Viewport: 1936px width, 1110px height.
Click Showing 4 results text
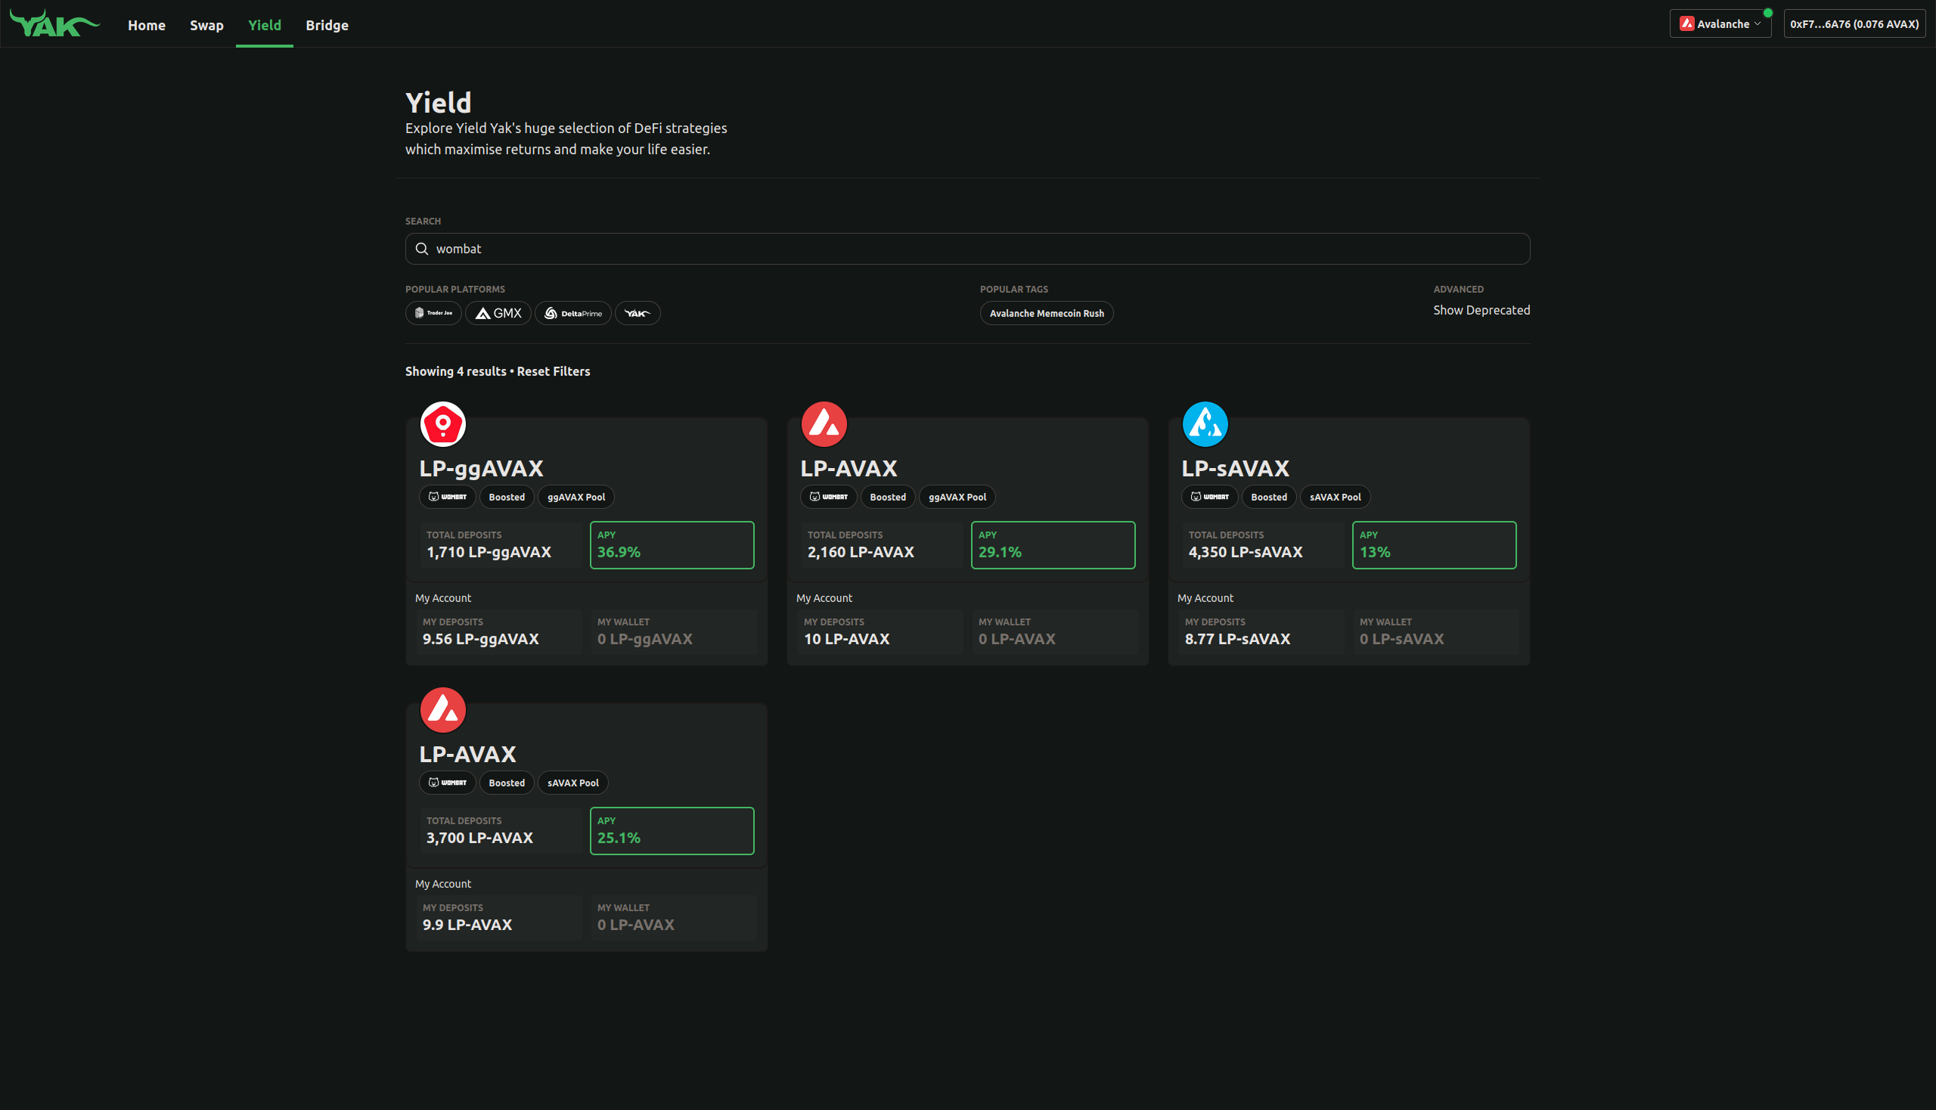click(x=456, y=371)
